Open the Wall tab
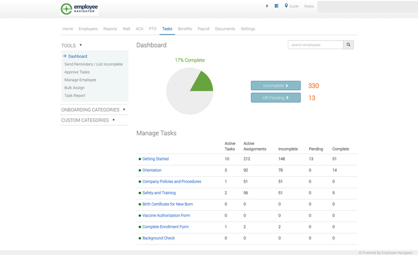This screenshot has height=255, width=418. pyautogui.click(x=127, y=29)
